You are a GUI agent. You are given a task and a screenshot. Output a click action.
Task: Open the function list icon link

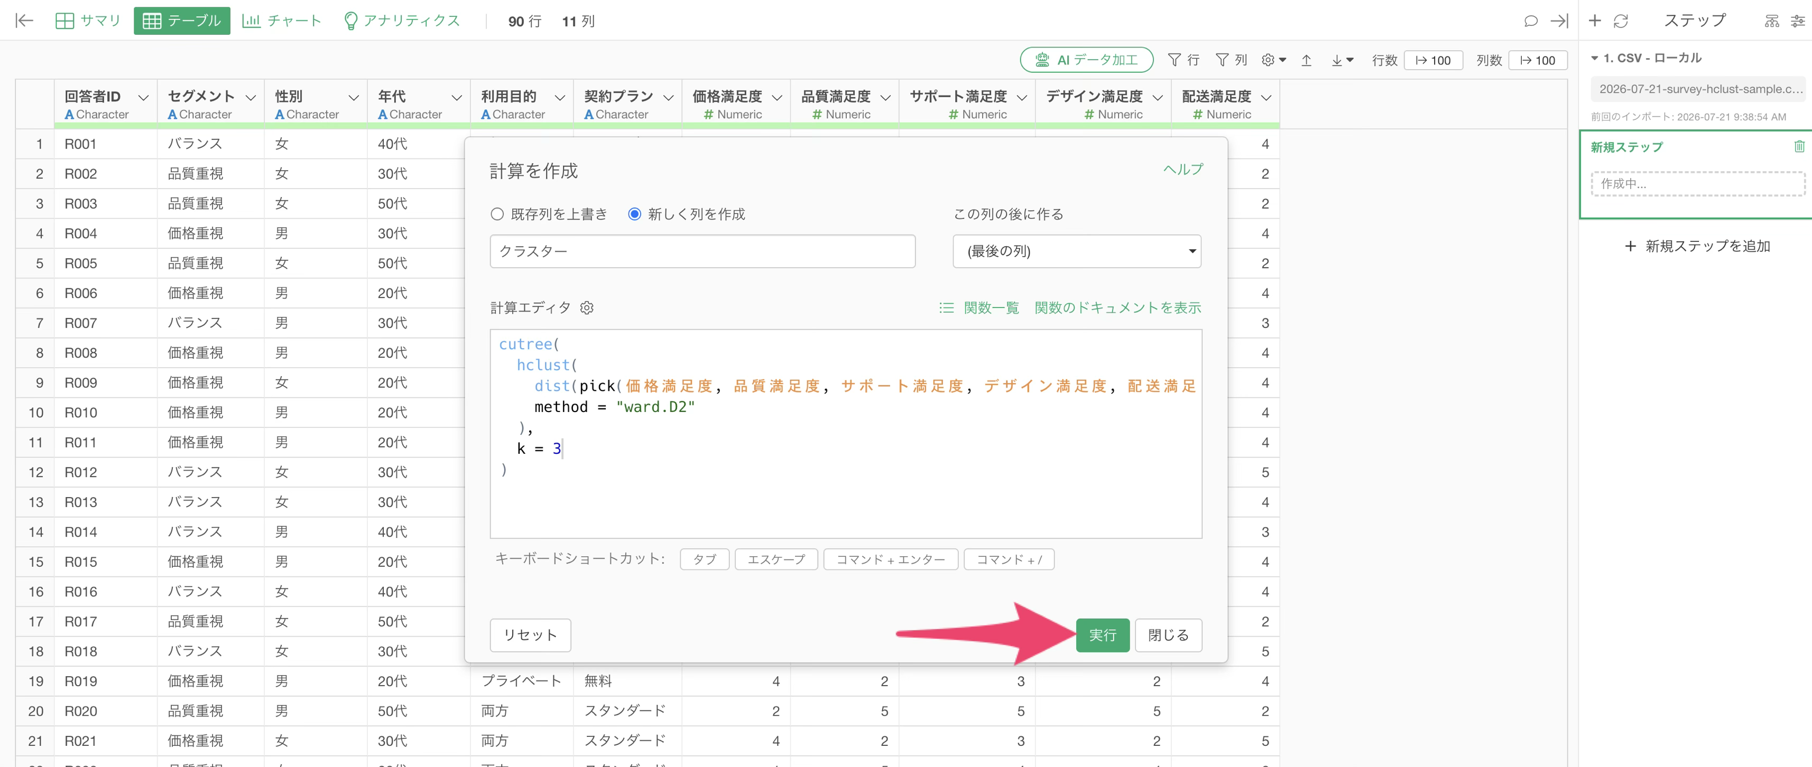(978, 307)
